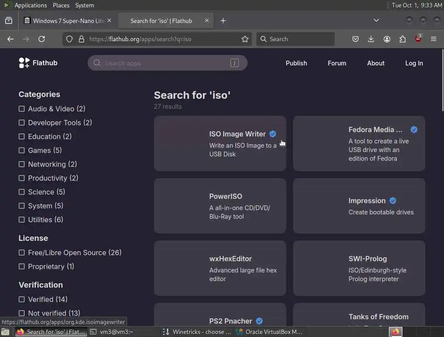Focus the Flathub Search apps field

pyautogui.click(x=167, y=63)
